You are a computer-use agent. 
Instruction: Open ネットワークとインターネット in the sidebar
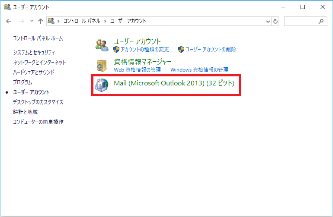pos(39,62)
